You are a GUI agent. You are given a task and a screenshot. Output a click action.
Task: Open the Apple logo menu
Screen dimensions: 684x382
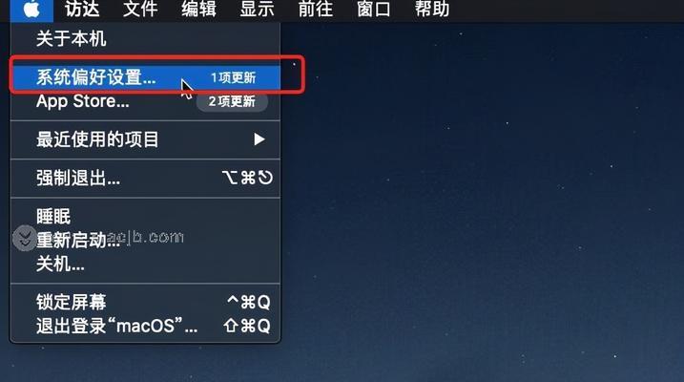click(31, 10)
